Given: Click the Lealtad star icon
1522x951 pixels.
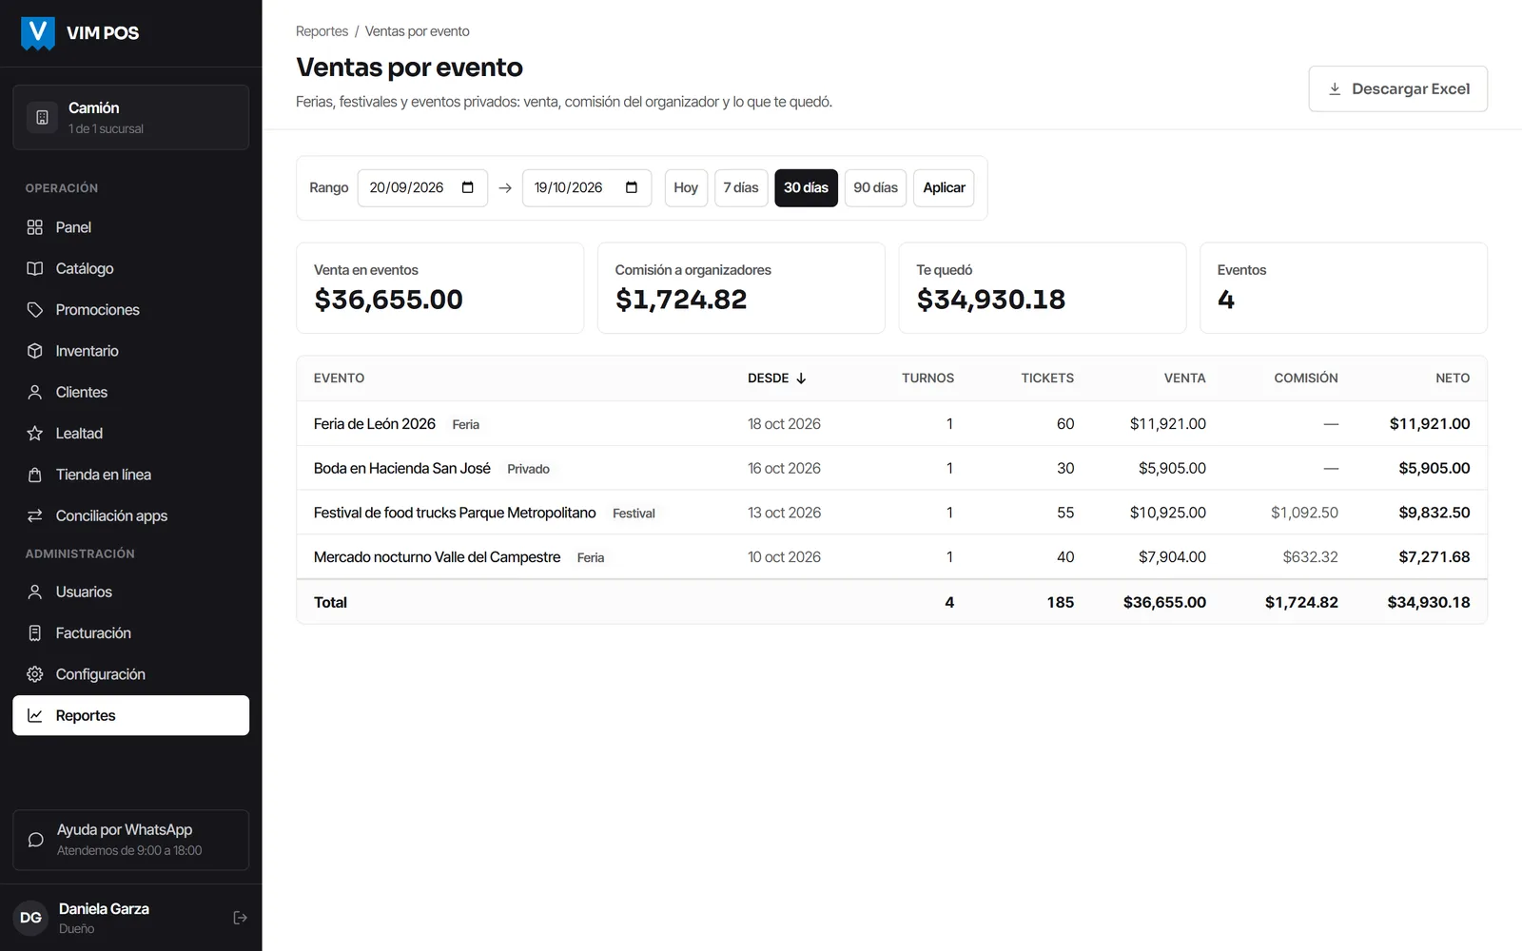Looking at the screenshot, I should (35, 434).
